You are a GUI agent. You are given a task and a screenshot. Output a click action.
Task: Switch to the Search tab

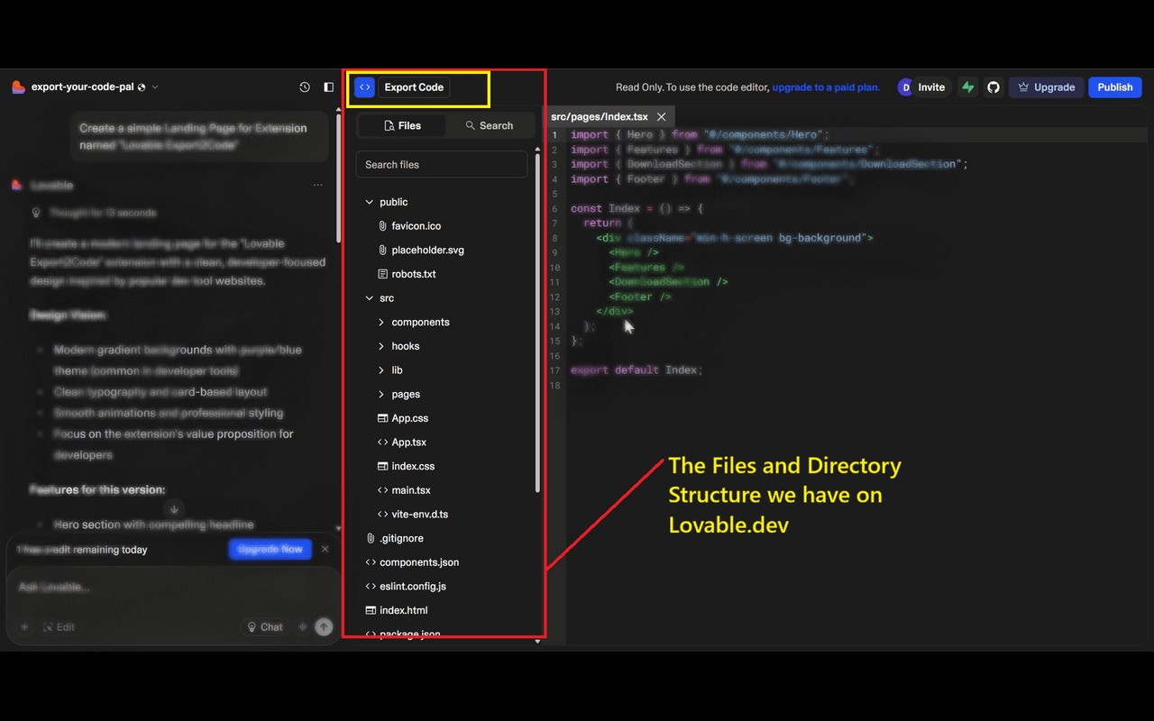[489, 126]
